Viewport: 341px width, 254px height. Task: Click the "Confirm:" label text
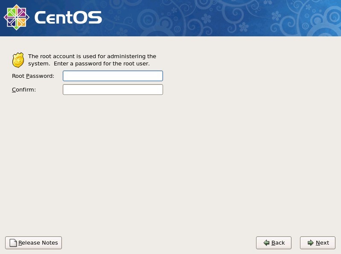24,90
